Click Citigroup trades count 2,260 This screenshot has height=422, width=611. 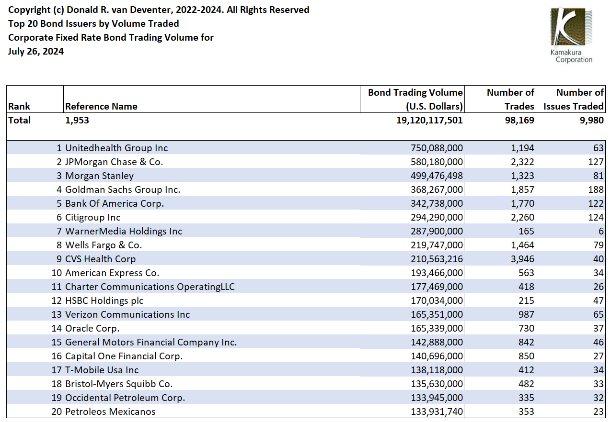[523, 217]
